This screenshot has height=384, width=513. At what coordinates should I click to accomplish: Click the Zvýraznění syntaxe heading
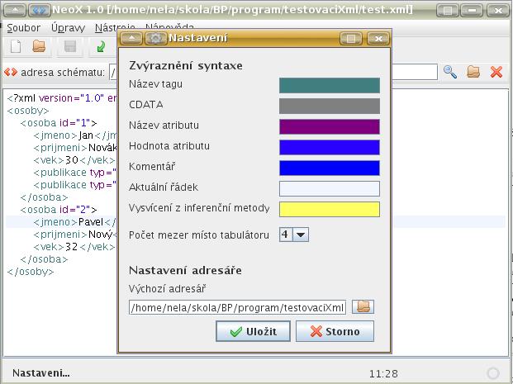tap(186, 65)
